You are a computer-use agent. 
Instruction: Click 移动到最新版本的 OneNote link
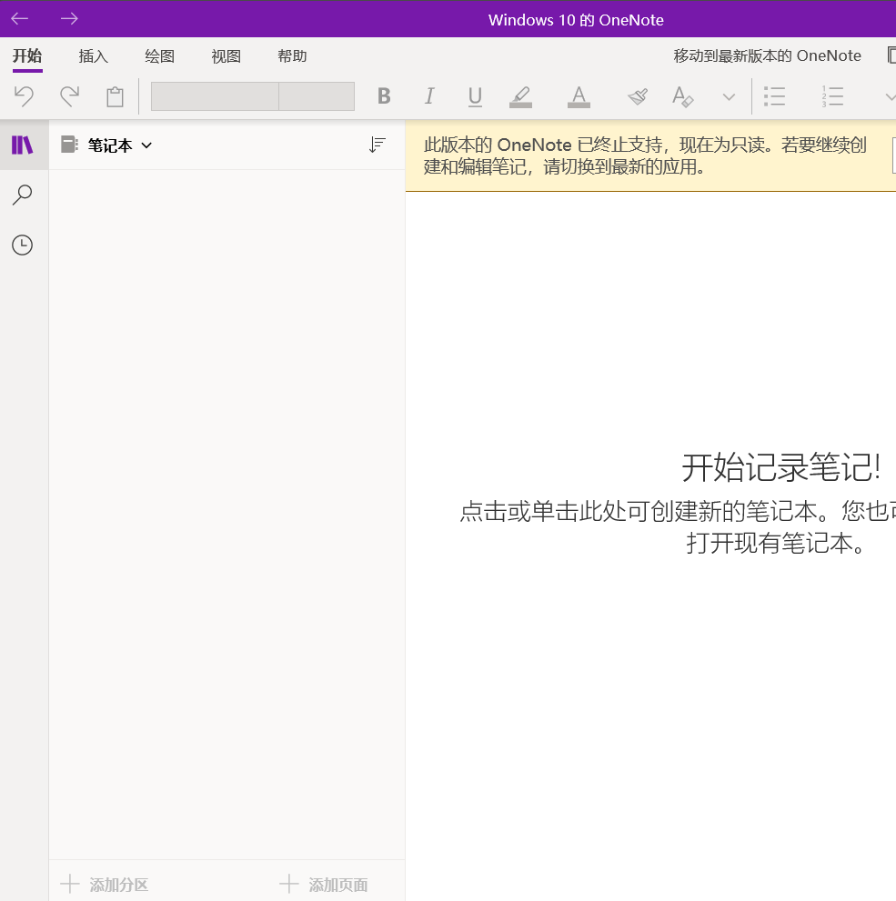click(767, 55)
